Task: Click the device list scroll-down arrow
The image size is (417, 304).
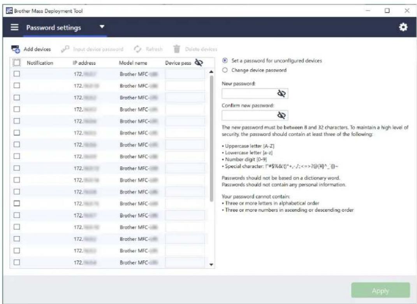Action: point(211,265)
